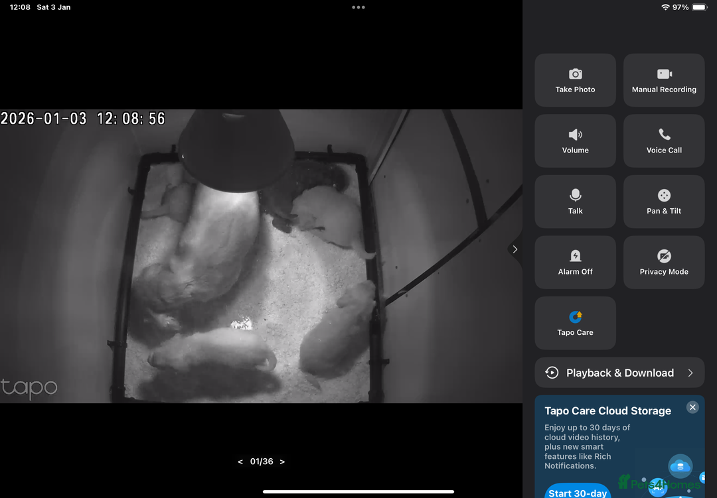Go to previous camera with left arrow
The height and width of the screenshot is (498, 717).
click(x=240, y=462)
